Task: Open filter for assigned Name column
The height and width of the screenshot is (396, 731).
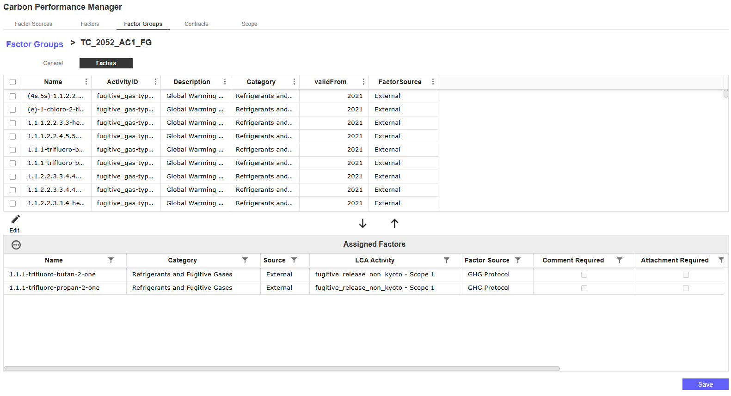Action: (111, 260)
